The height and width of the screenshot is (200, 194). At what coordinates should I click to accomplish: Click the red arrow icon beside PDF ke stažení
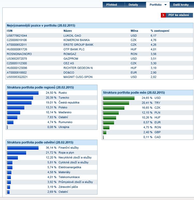163,15
